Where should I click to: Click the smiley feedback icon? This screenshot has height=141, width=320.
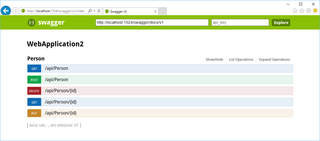(x=315, y=11)
